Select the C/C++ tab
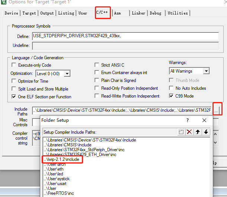 click(x=102, y=12)
